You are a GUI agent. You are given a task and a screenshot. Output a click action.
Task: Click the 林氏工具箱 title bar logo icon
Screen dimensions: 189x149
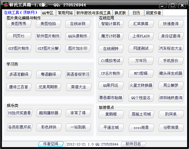click(x=6, y=5)
